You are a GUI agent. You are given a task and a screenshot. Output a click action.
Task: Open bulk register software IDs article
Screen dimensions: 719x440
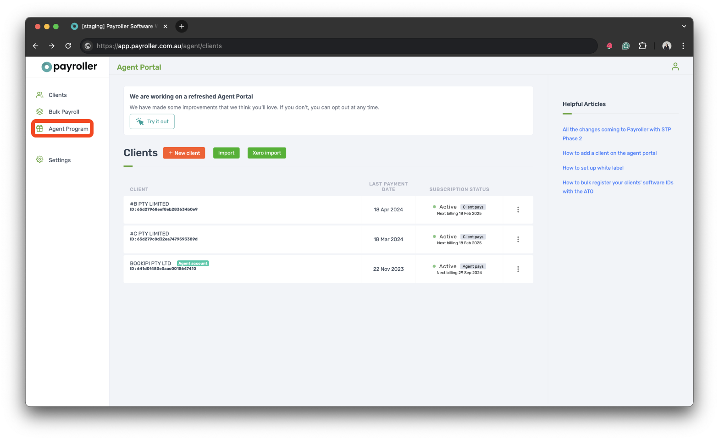tap(618, 187)
